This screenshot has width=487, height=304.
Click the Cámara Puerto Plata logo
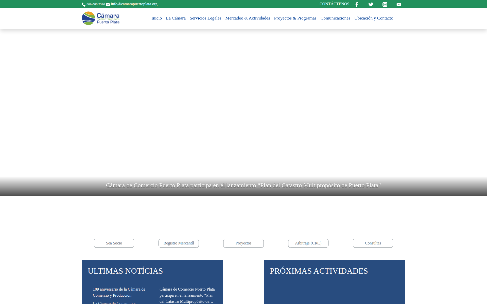click(100, 18)
